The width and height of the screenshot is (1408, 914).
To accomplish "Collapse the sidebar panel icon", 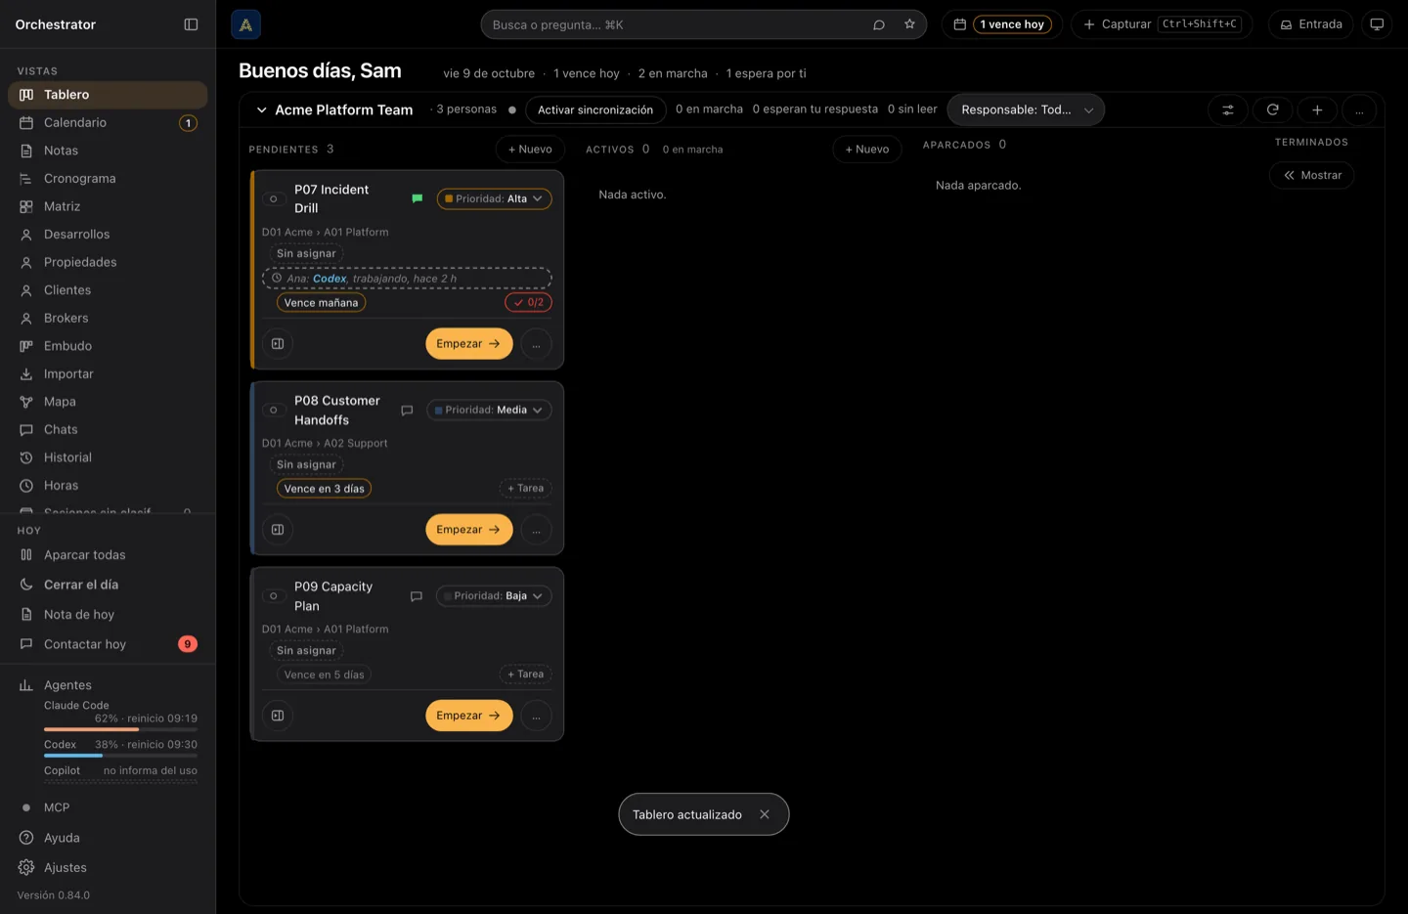I will [191, 24].
